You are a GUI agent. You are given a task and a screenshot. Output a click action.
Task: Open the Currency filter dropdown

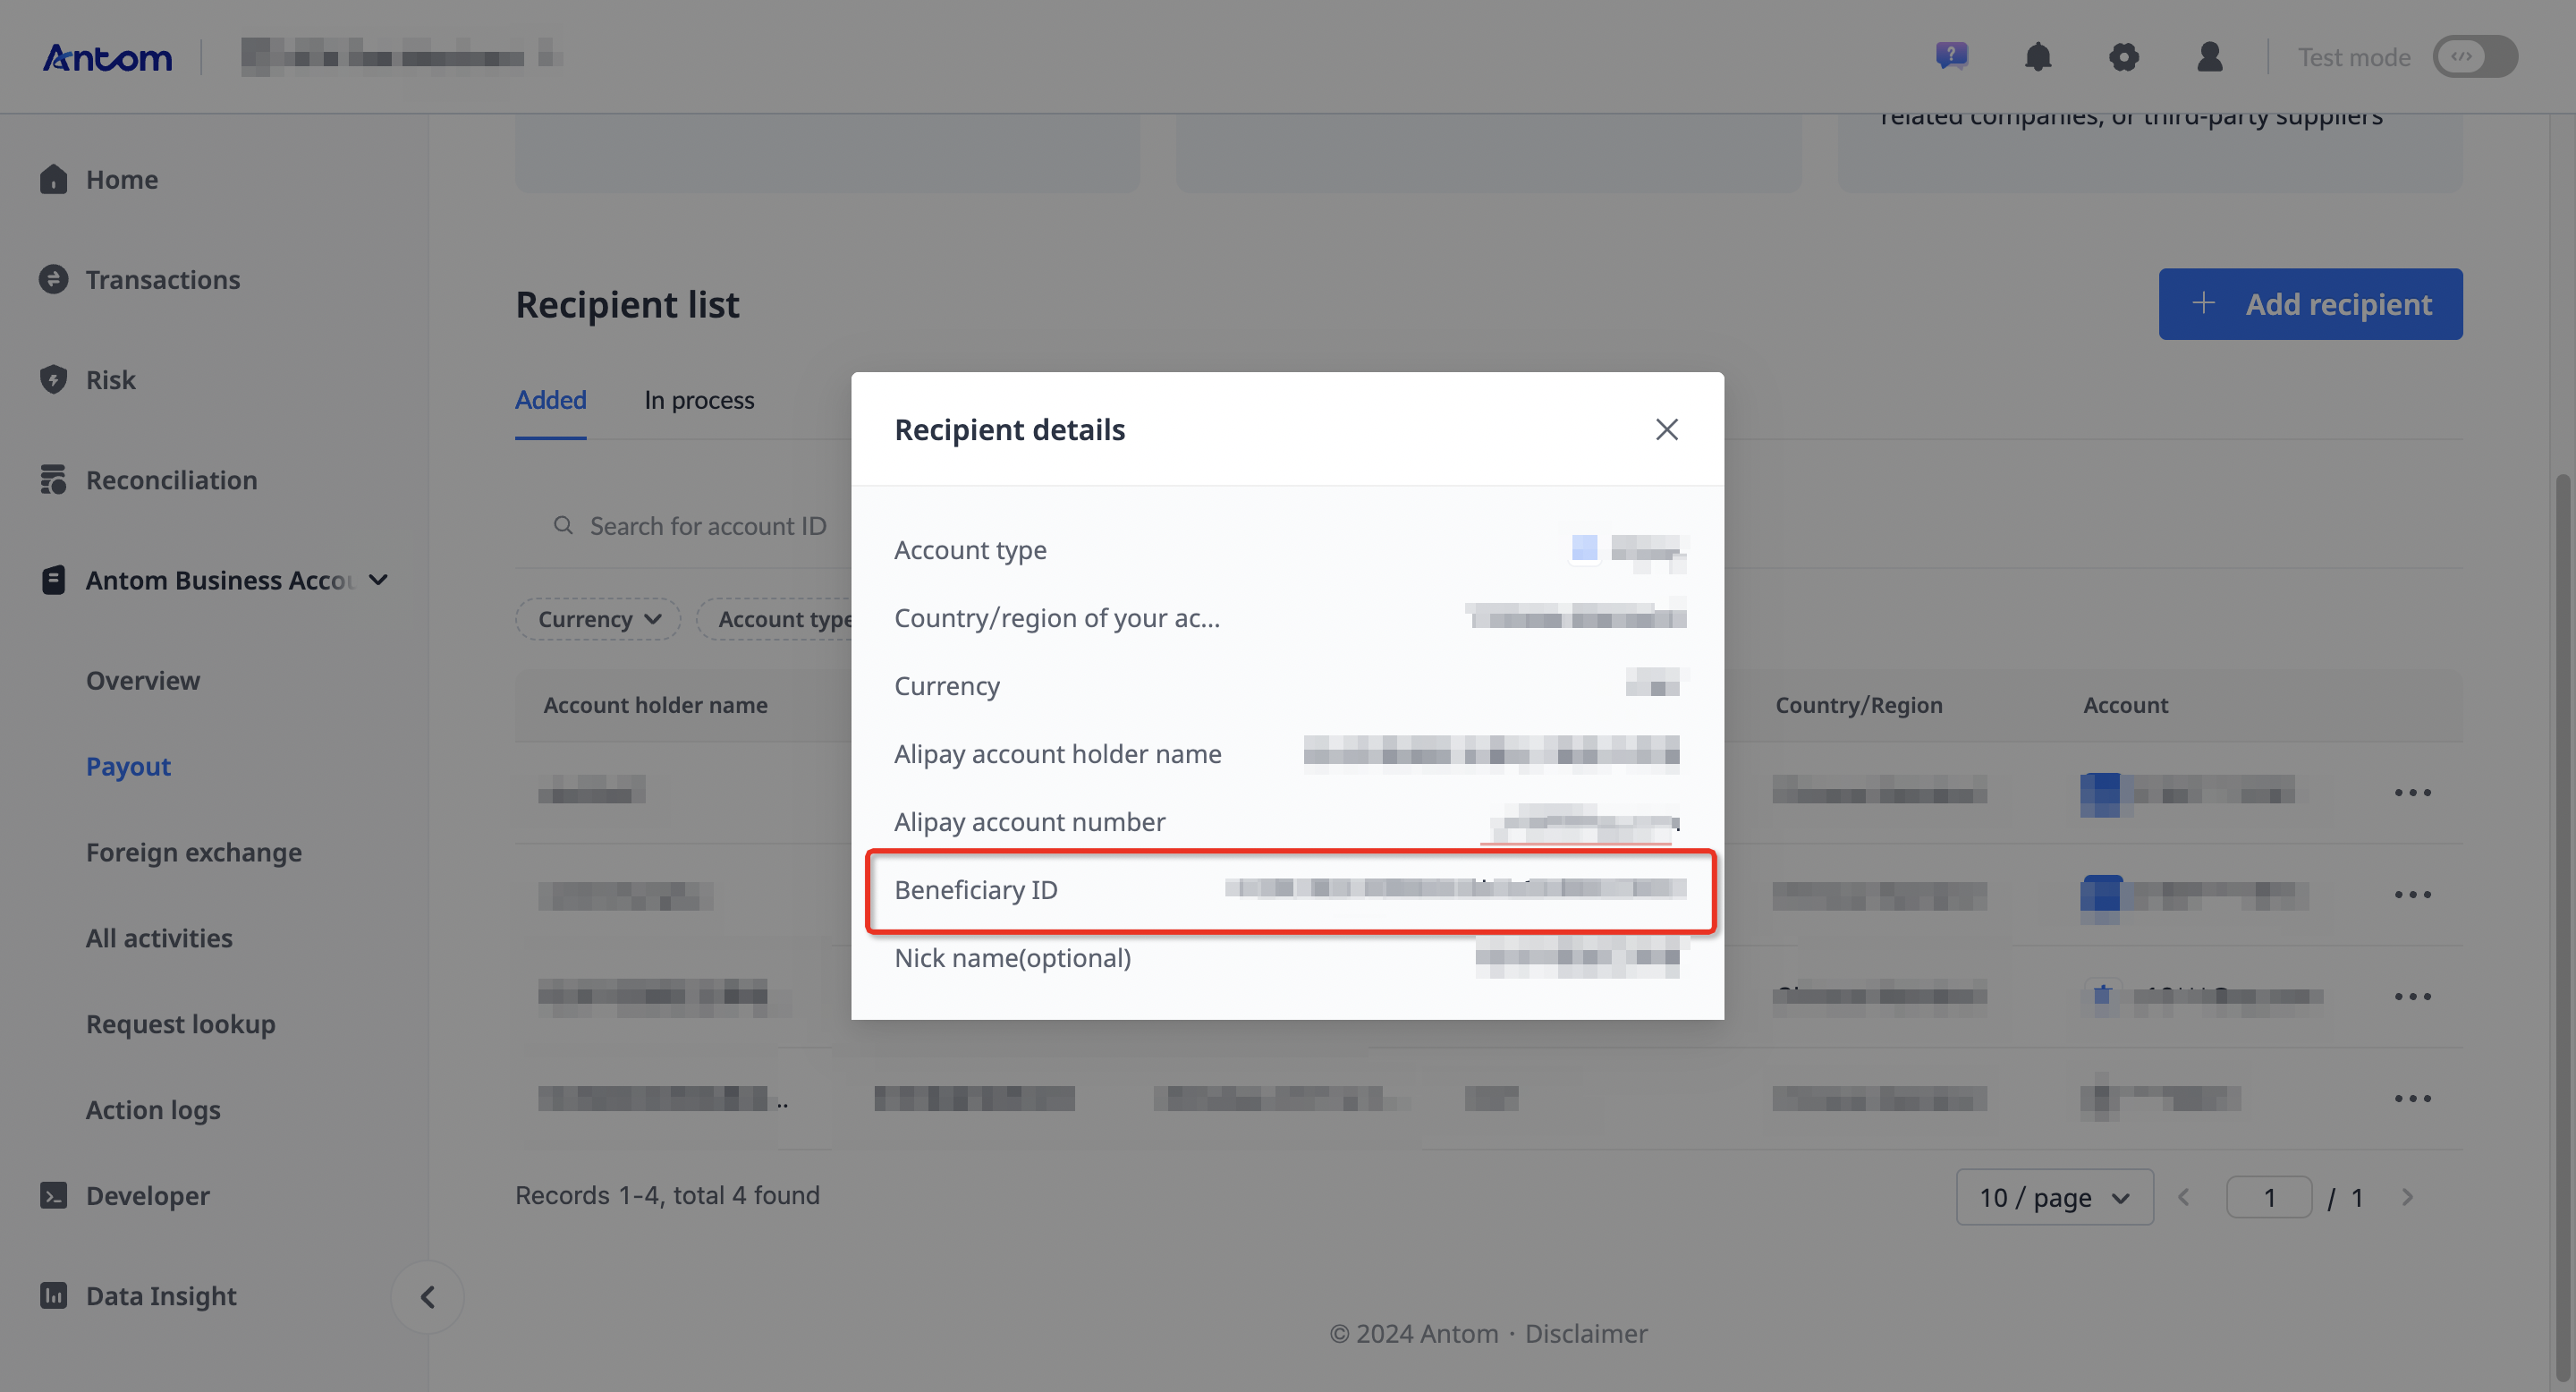(x=598, y=619)
